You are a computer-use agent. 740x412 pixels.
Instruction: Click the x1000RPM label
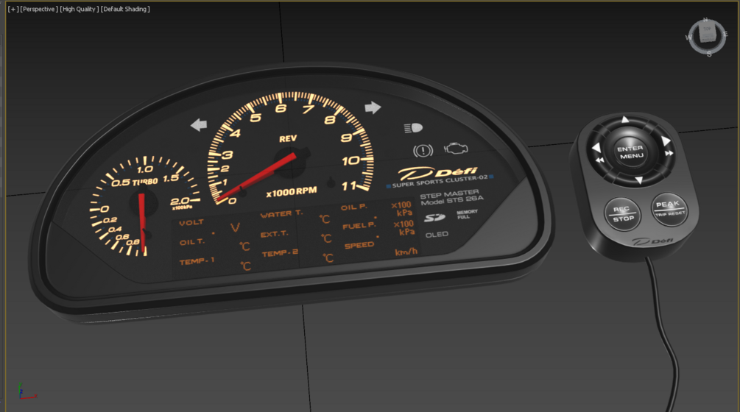click(291, 192)
